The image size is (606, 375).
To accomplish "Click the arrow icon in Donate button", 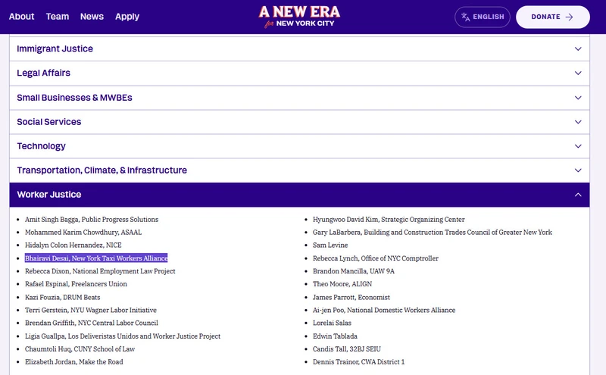I will tap(569, 17).
